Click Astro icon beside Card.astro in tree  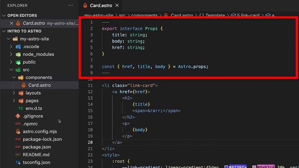[x=23, y=85]
